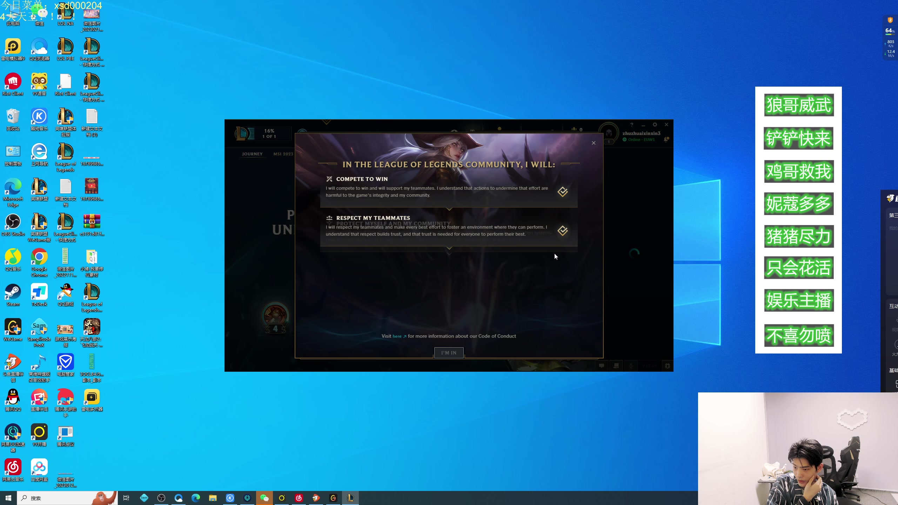898x505 pixels.
Task: Select the 狼哥威武 green label
Action: (799, 105)
